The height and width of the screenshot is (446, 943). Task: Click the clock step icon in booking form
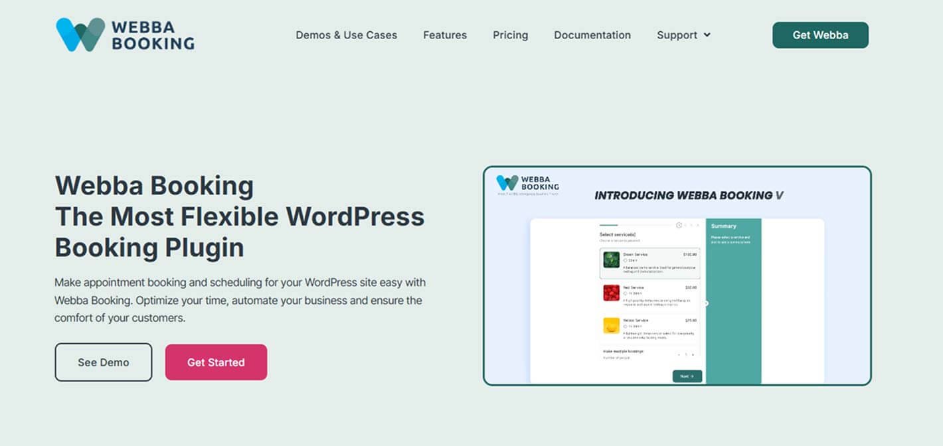pyautogui.click(x=679, y=225)
